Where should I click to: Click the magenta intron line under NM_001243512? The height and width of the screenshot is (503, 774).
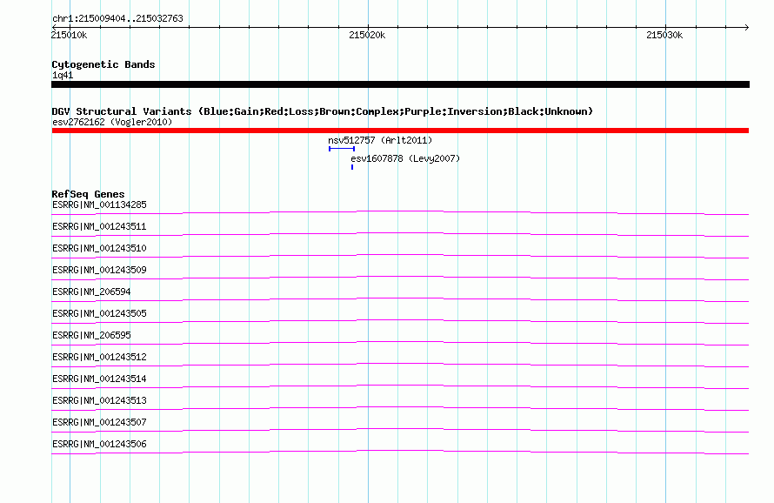click(x=400, y=364)
